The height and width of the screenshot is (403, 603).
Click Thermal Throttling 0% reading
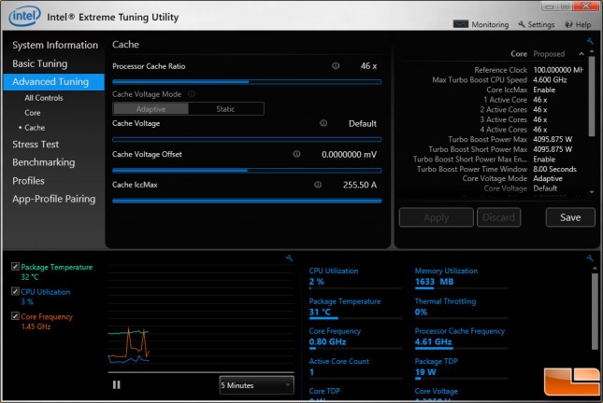pyautogui.click(x=421, y=312)
